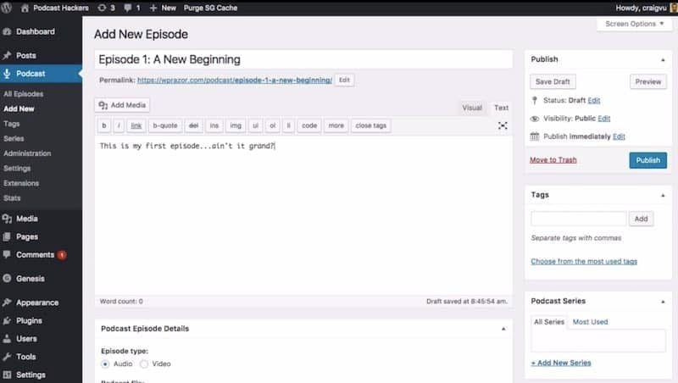The width and height of the screenshot is (678, 383).
Task: Open the WordPress logo menu
Action: coord(7,8)
